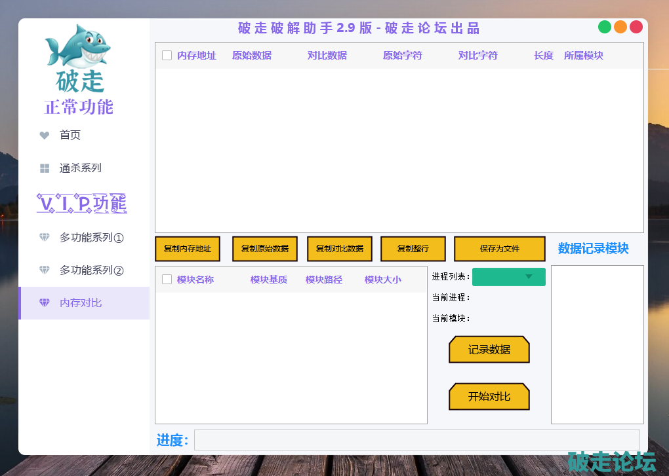Click the diamond icon beside 多功能系列②
The image size is (669, 476).
coord(45,270)
